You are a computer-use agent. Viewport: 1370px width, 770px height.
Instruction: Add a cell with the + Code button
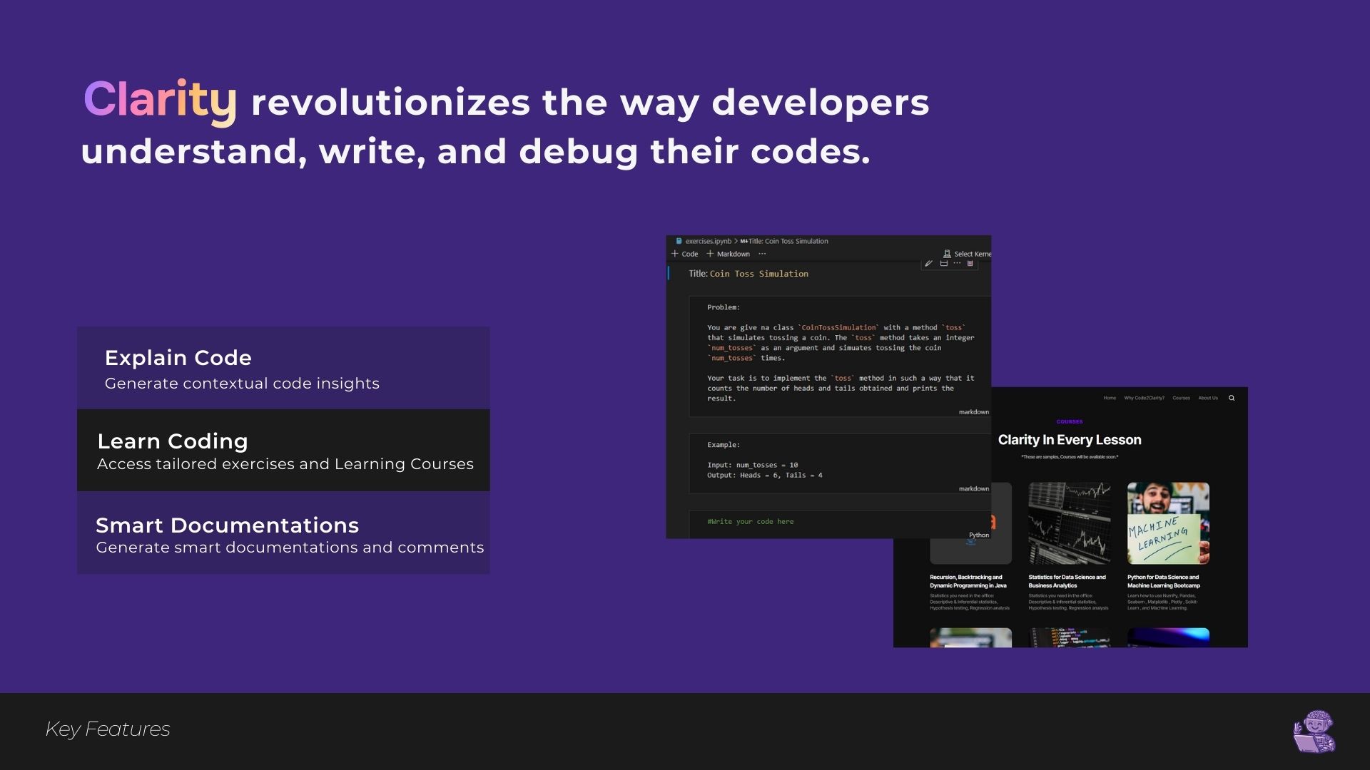click(x=684, y=254)
